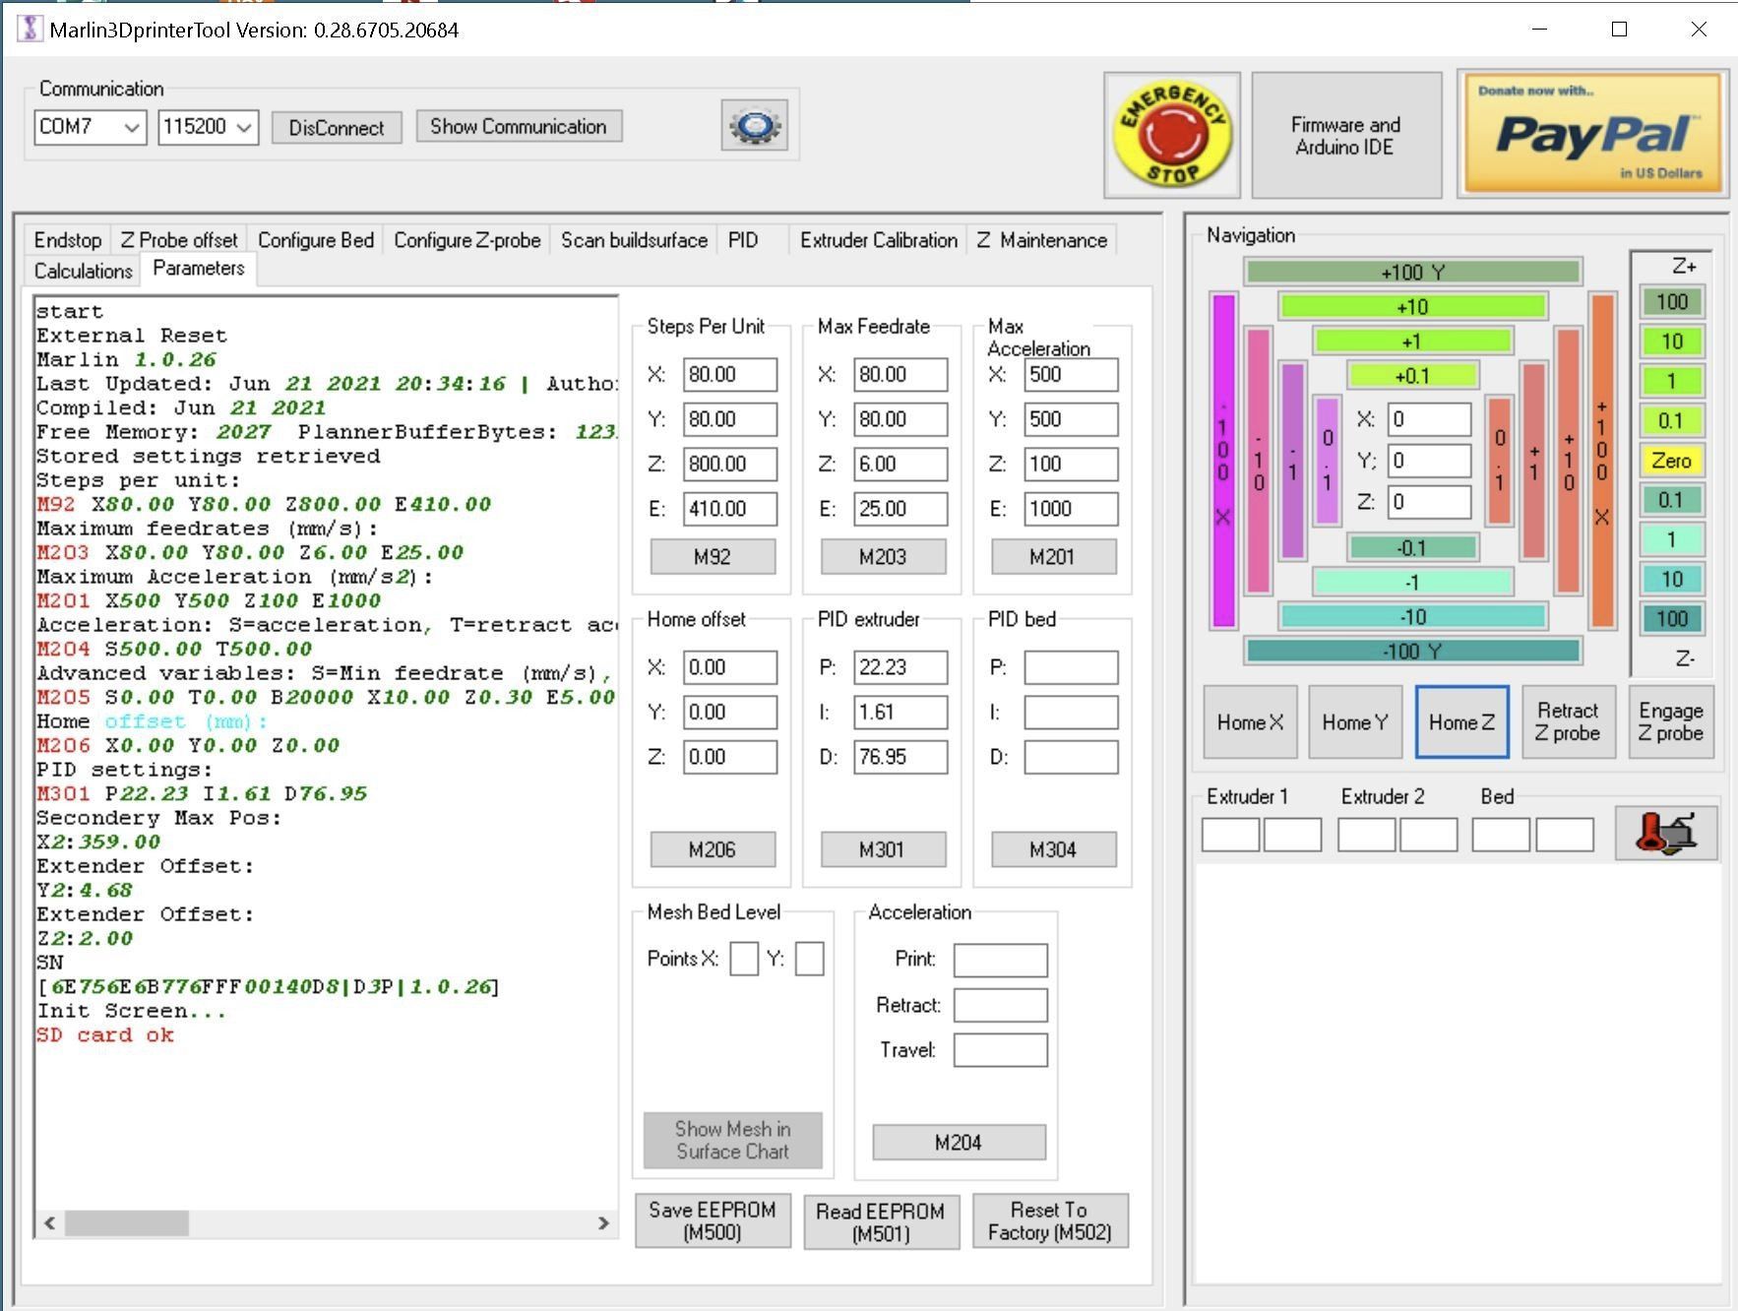The height and width of the screenshot is (1311, 1738).
Task: Click Reset To Factory (M502)
Action: 1049,1221
